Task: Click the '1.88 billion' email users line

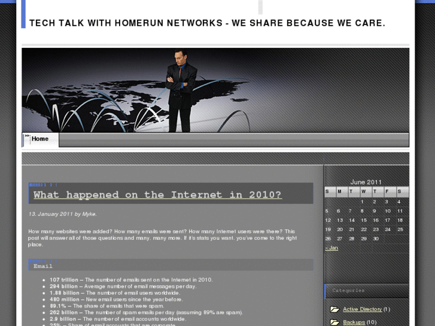Action: click(x=115, y=293)
